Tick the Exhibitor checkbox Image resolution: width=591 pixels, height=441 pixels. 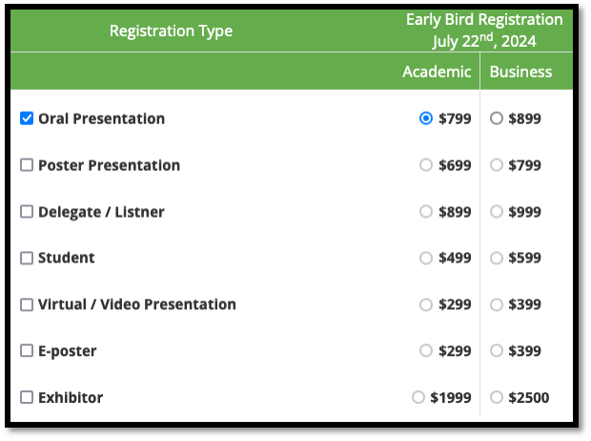pos(27,397)
